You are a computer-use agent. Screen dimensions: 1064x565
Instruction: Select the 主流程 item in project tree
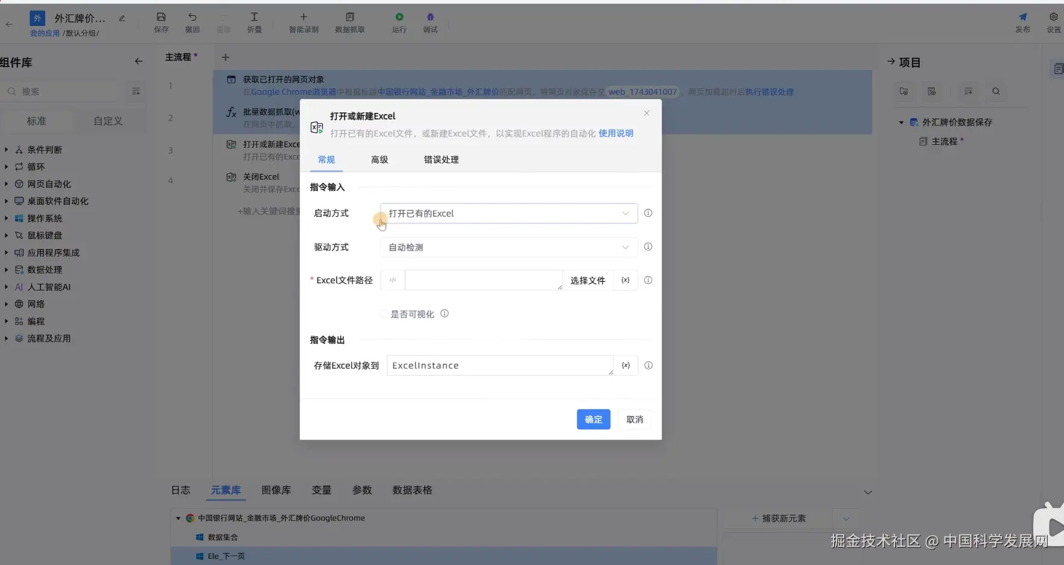pos(944,141)
